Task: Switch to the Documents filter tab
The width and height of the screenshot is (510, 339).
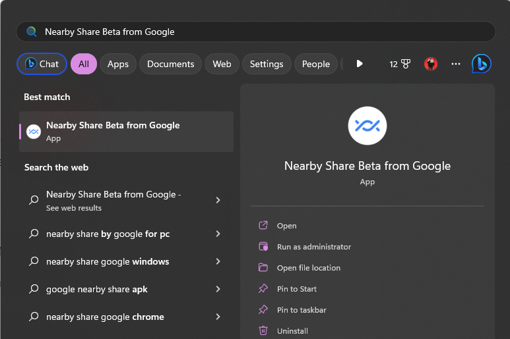Action: [170, 64]
